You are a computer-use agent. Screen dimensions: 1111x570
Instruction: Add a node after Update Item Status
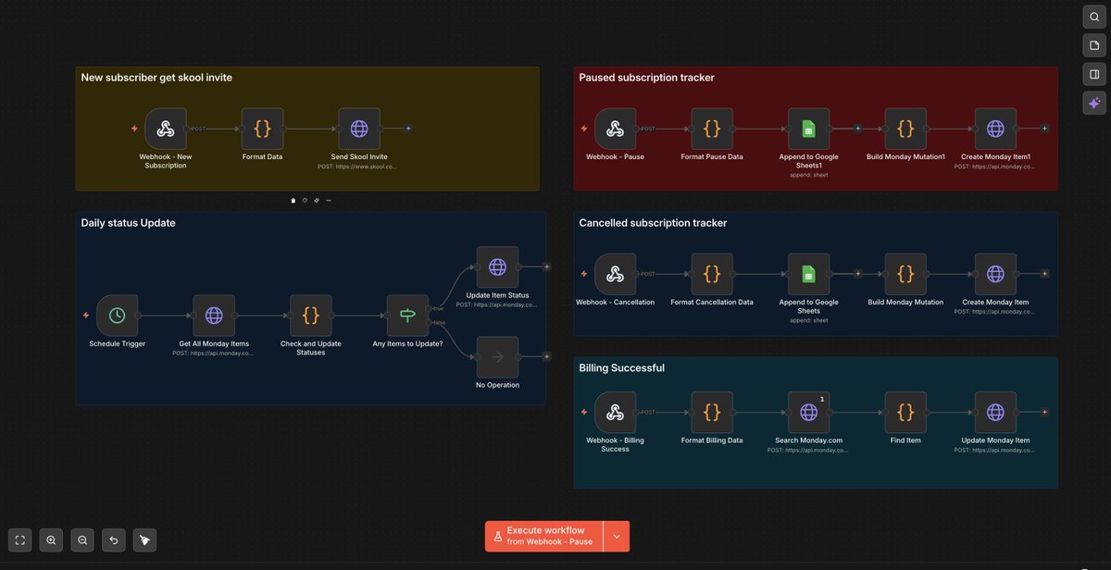[x=547, y=266]
